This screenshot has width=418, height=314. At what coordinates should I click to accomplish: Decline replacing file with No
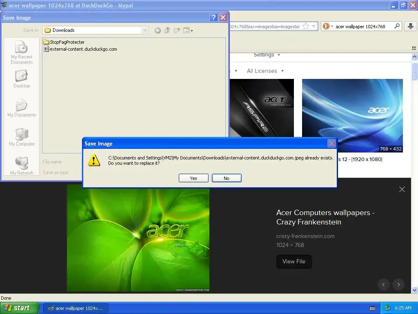(x=227, y=178)
